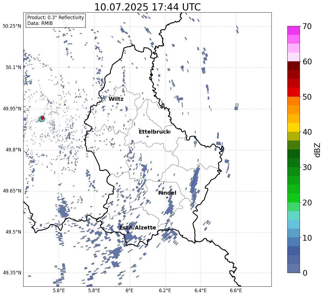
Task: Pick the light blue swatch above 10 dBZ
Action: [x=293, y=224]
